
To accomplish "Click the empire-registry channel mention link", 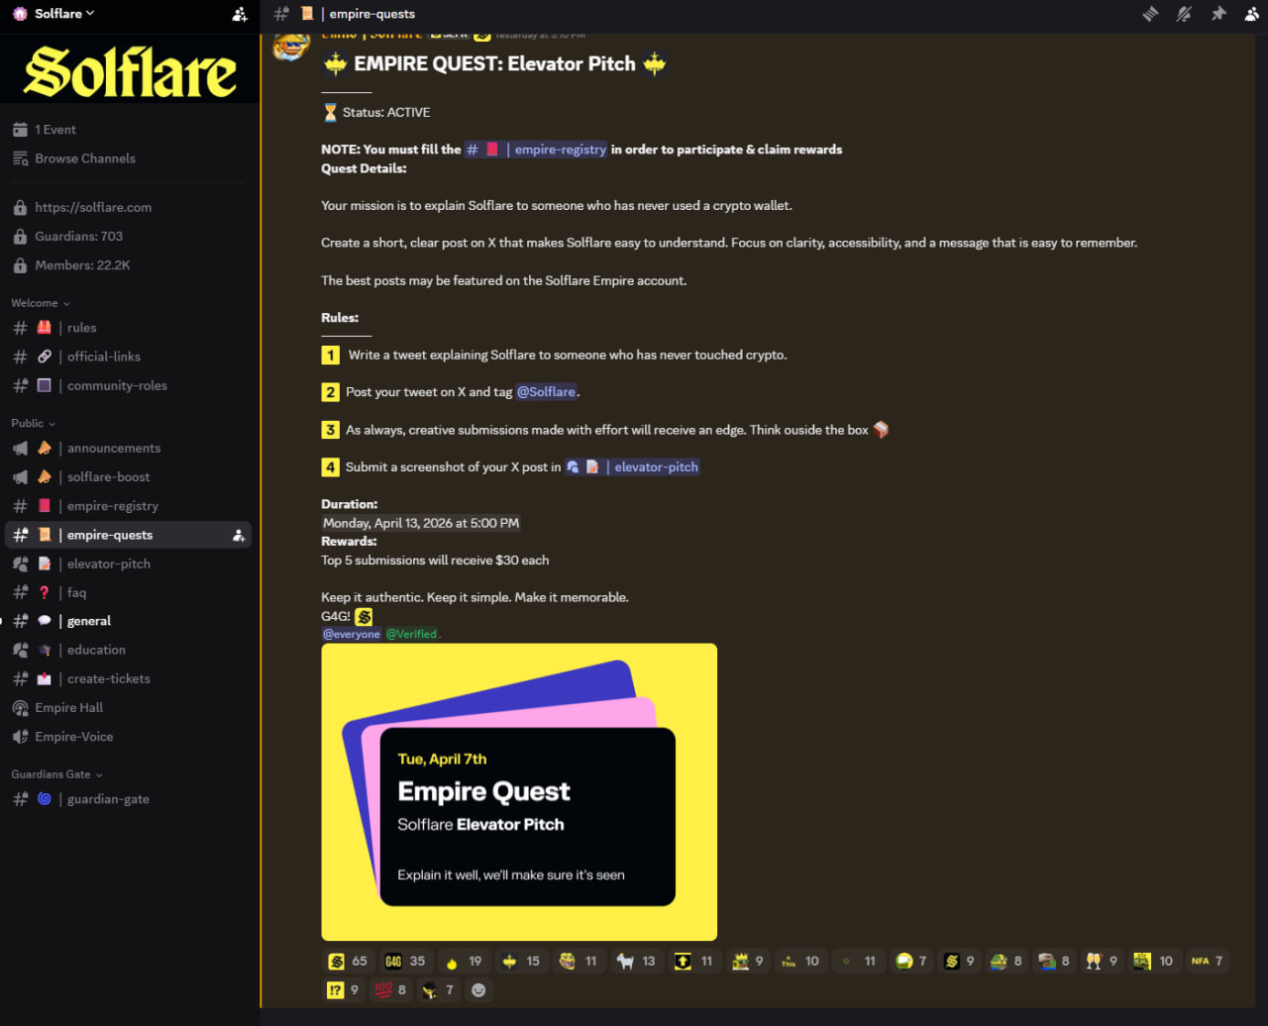I will click(535, 150).
